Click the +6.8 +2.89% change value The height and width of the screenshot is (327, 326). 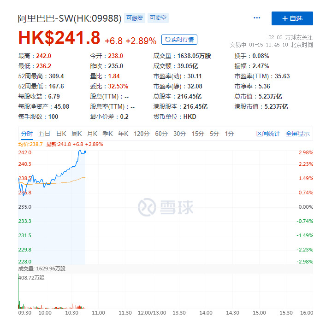tap(130, 41)
